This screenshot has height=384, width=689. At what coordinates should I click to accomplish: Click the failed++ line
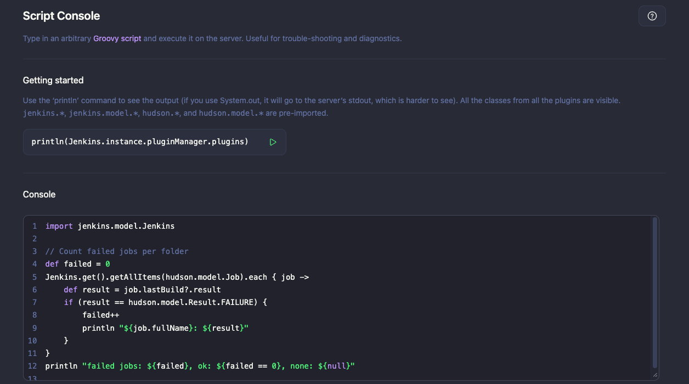[101, 315]
